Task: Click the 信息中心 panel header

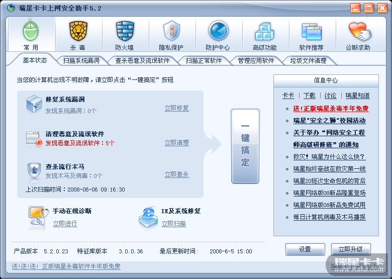Action: click(x=326, y=80)
